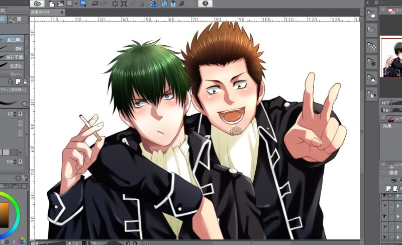Screen dimensions: 402x245
Task: Click the scale/rotate transform icon
Action: (124, 4)
